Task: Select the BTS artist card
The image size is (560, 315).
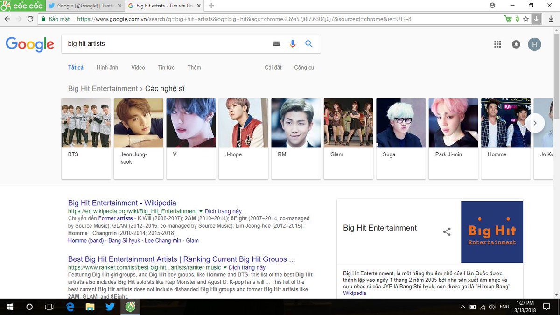Action: point(86,139)
